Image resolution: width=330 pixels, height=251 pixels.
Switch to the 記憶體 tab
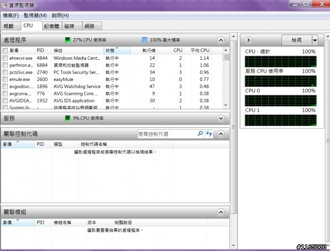coord(52,26)
